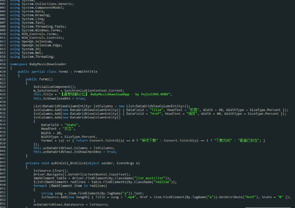The height and width of the screenshot is (208, 295).
Task: Click the 'using System.Threading;' statement
Action: coord(32,57)
